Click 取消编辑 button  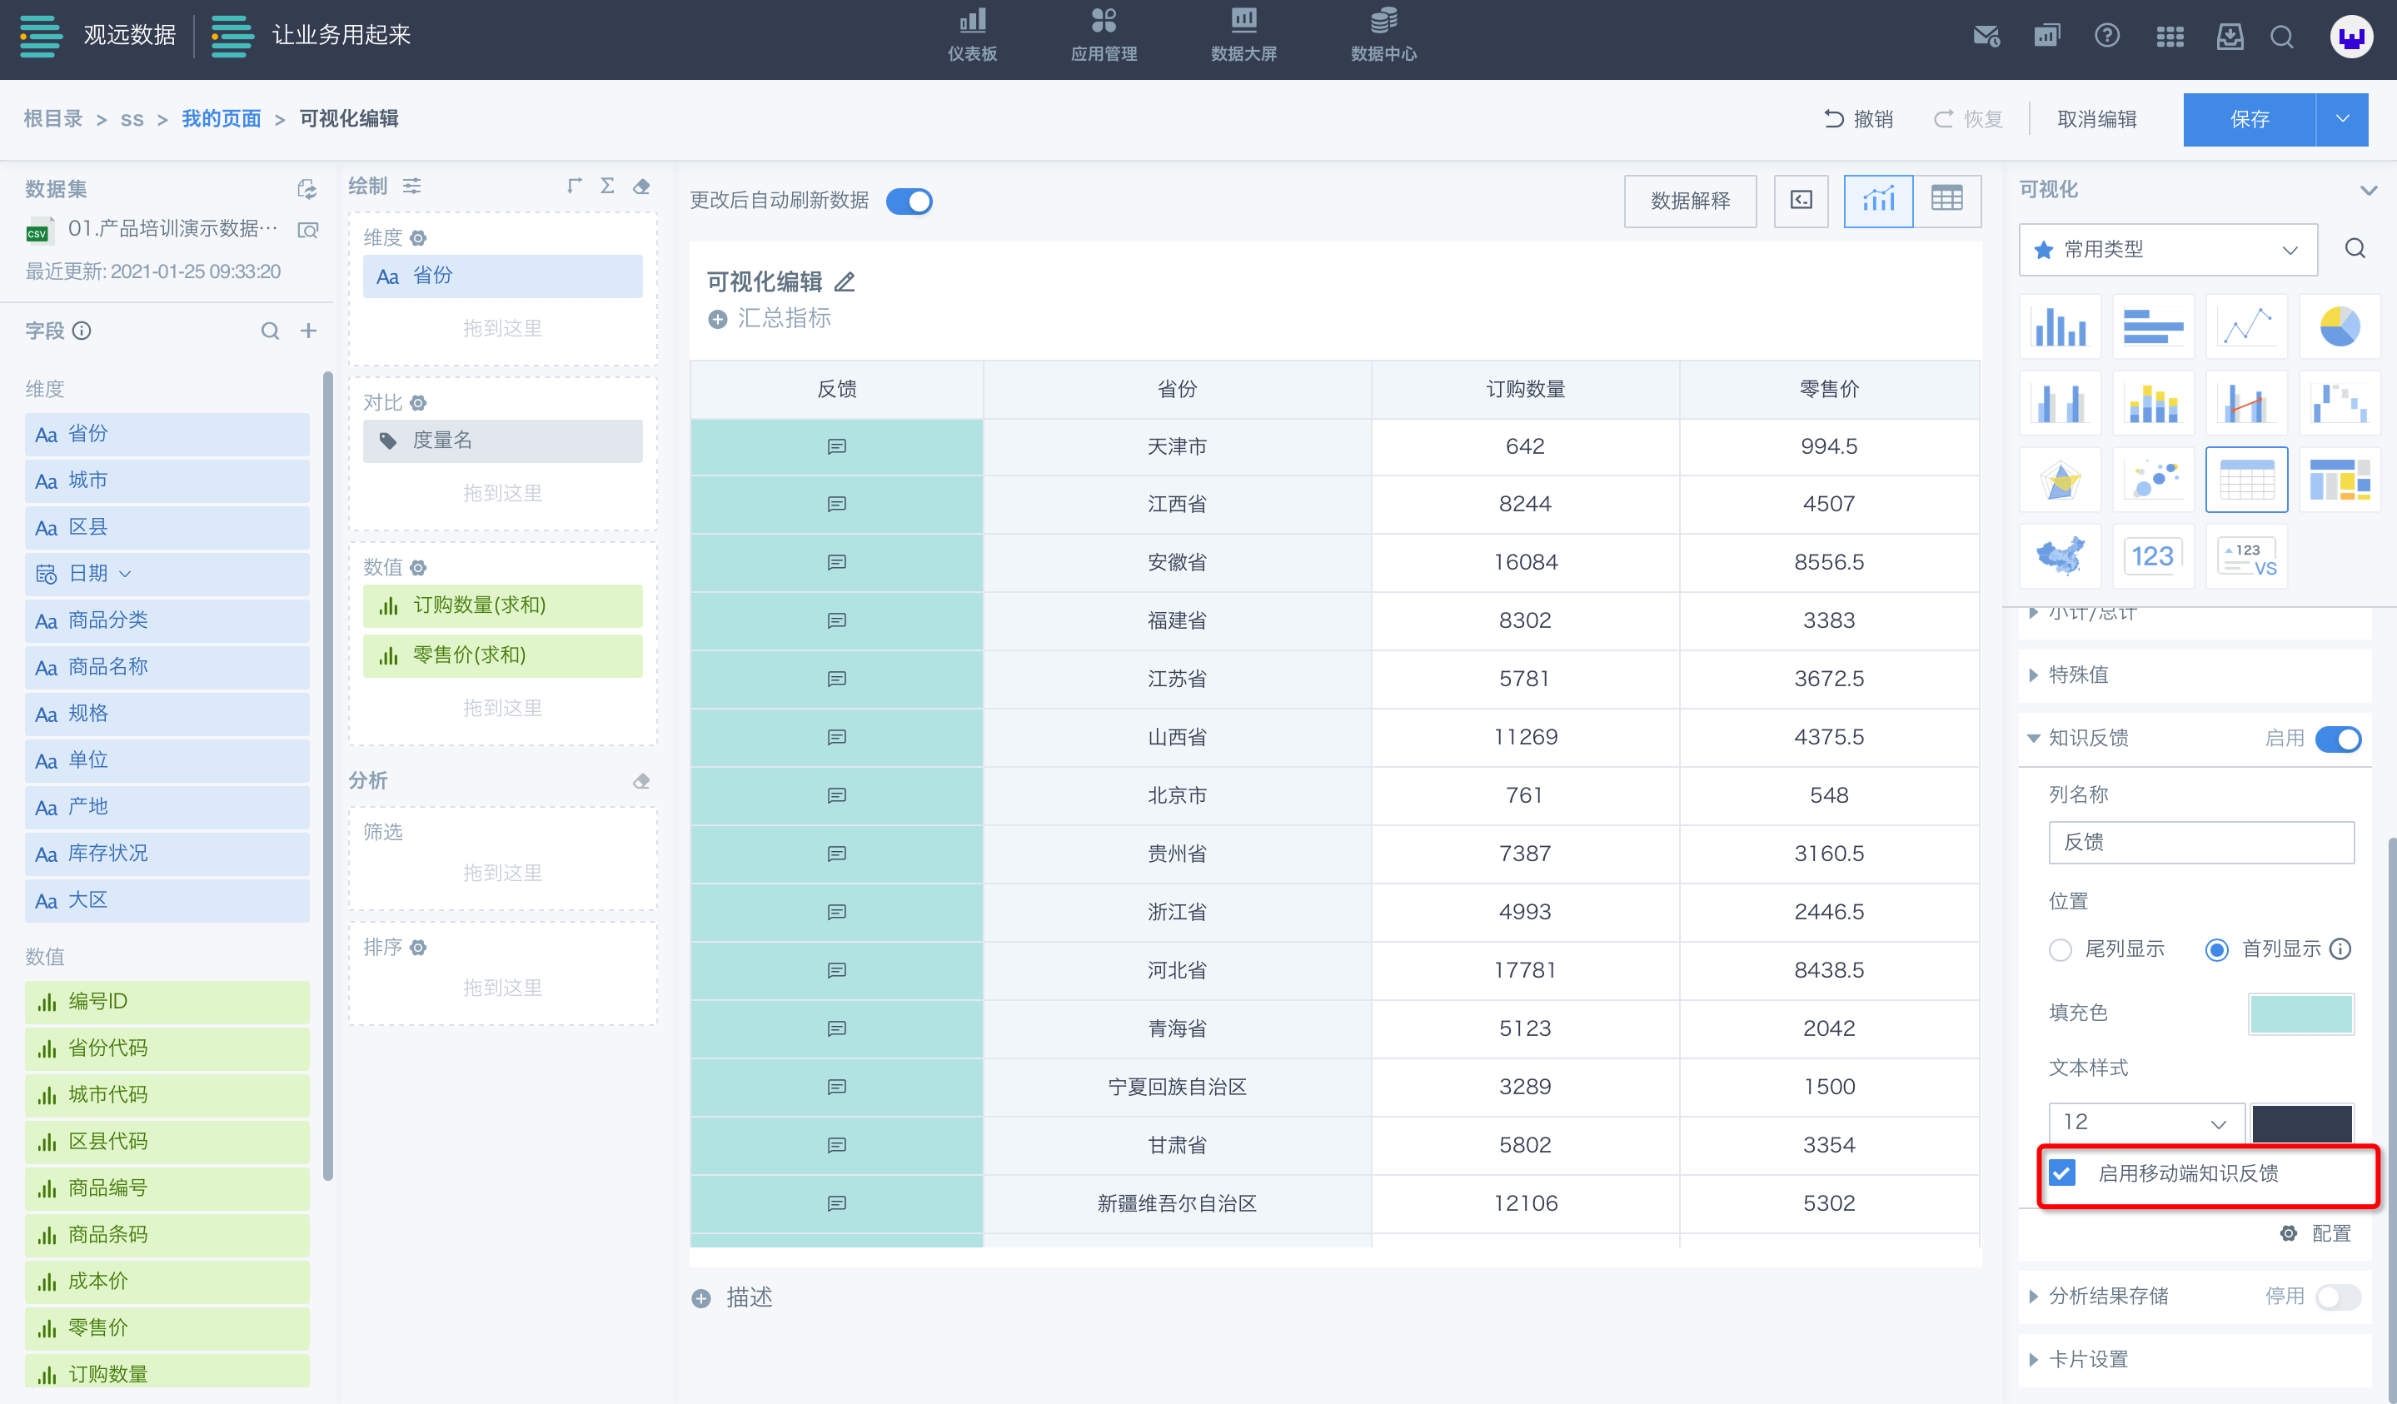coord(2096,119)
